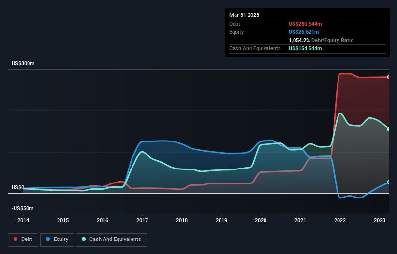397x254 pixels.
Task: Click the blue Equity legend dot
Action: coord(48,239)
